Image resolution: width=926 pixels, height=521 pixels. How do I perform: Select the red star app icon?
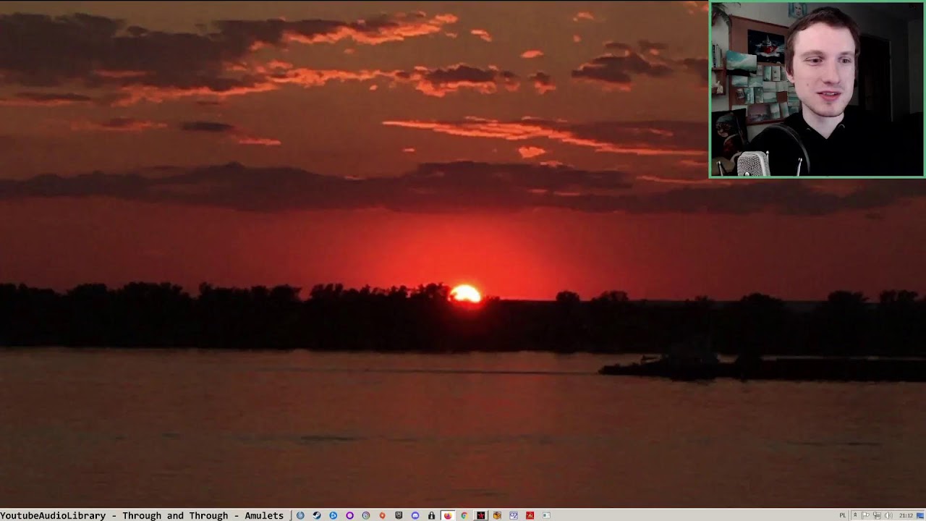pyautogui.click(x=480, y=515)
